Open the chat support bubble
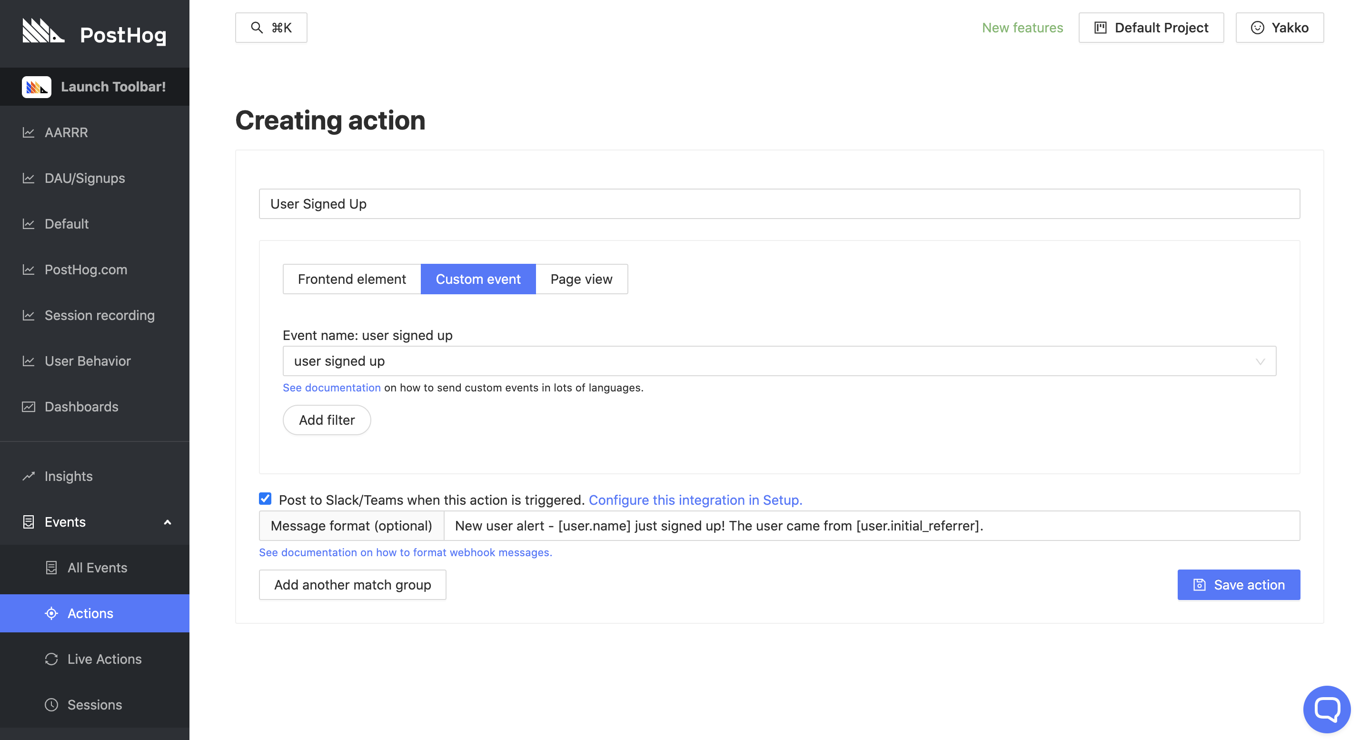The image size is (1370, 740). click(1327, 709)
